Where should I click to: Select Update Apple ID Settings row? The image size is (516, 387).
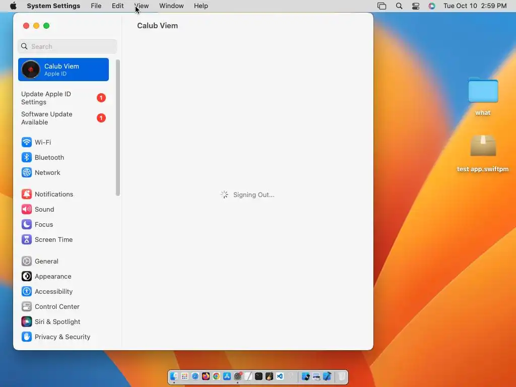coord(63,98)
